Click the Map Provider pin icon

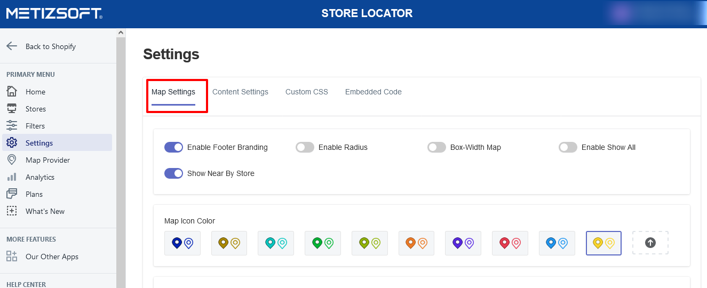tap(12, 160)
